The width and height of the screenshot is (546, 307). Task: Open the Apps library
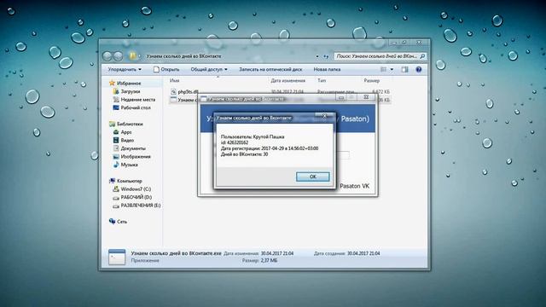coord(126,132)
